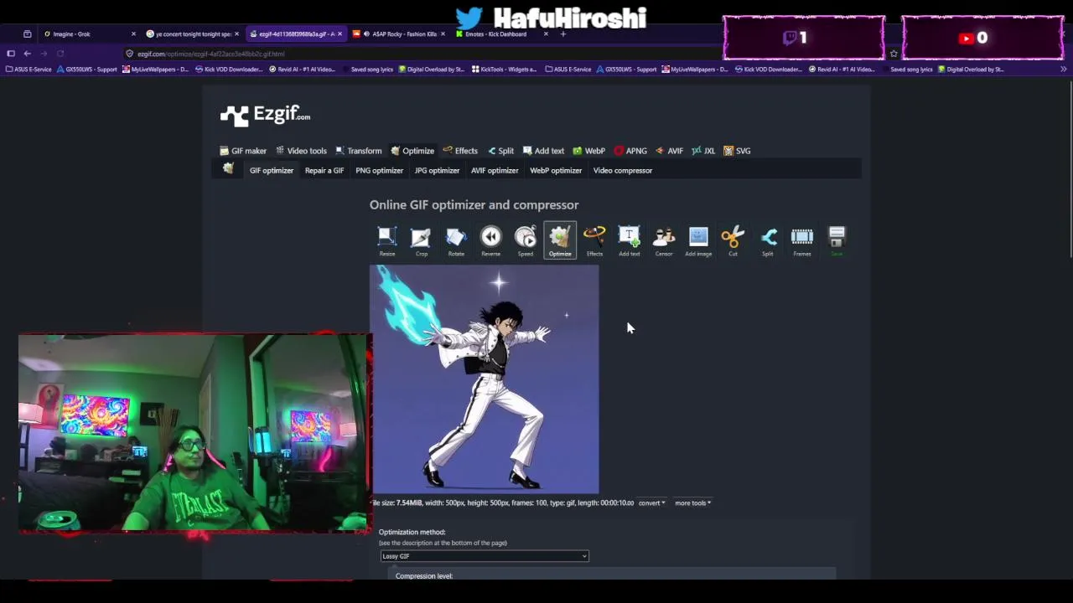Reload the page with the refresh icon
This screenshot has height=603, width=1073.
click(60, 54)
